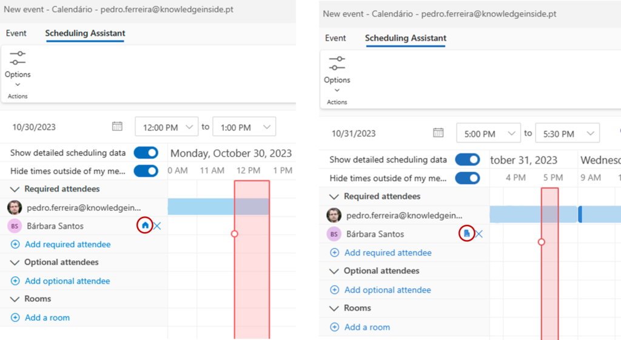Switch to the Event tab in the 10/30/2023 window
The width and height of the screenshot is (621, 340).
16,33
